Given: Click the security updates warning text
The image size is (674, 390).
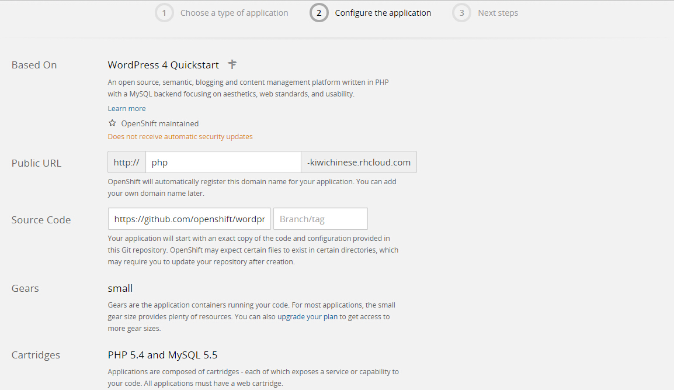Looking at the screenshot, I should click(x=180, y=137).
